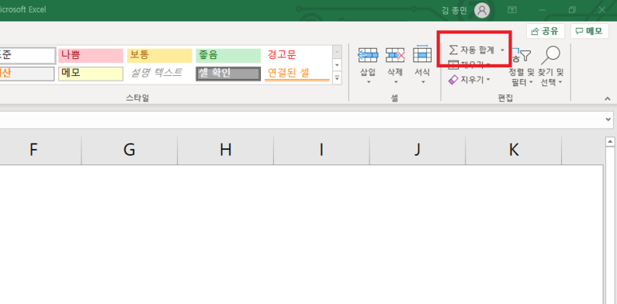Click the Insert cells (삽입) icon
Image resolution: width=617 pixels, height=304 pixels.
[368, 55]
